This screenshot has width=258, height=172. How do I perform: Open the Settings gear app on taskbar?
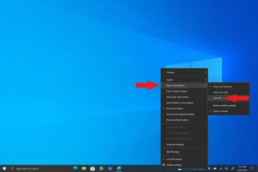click(x=101, y=168)
